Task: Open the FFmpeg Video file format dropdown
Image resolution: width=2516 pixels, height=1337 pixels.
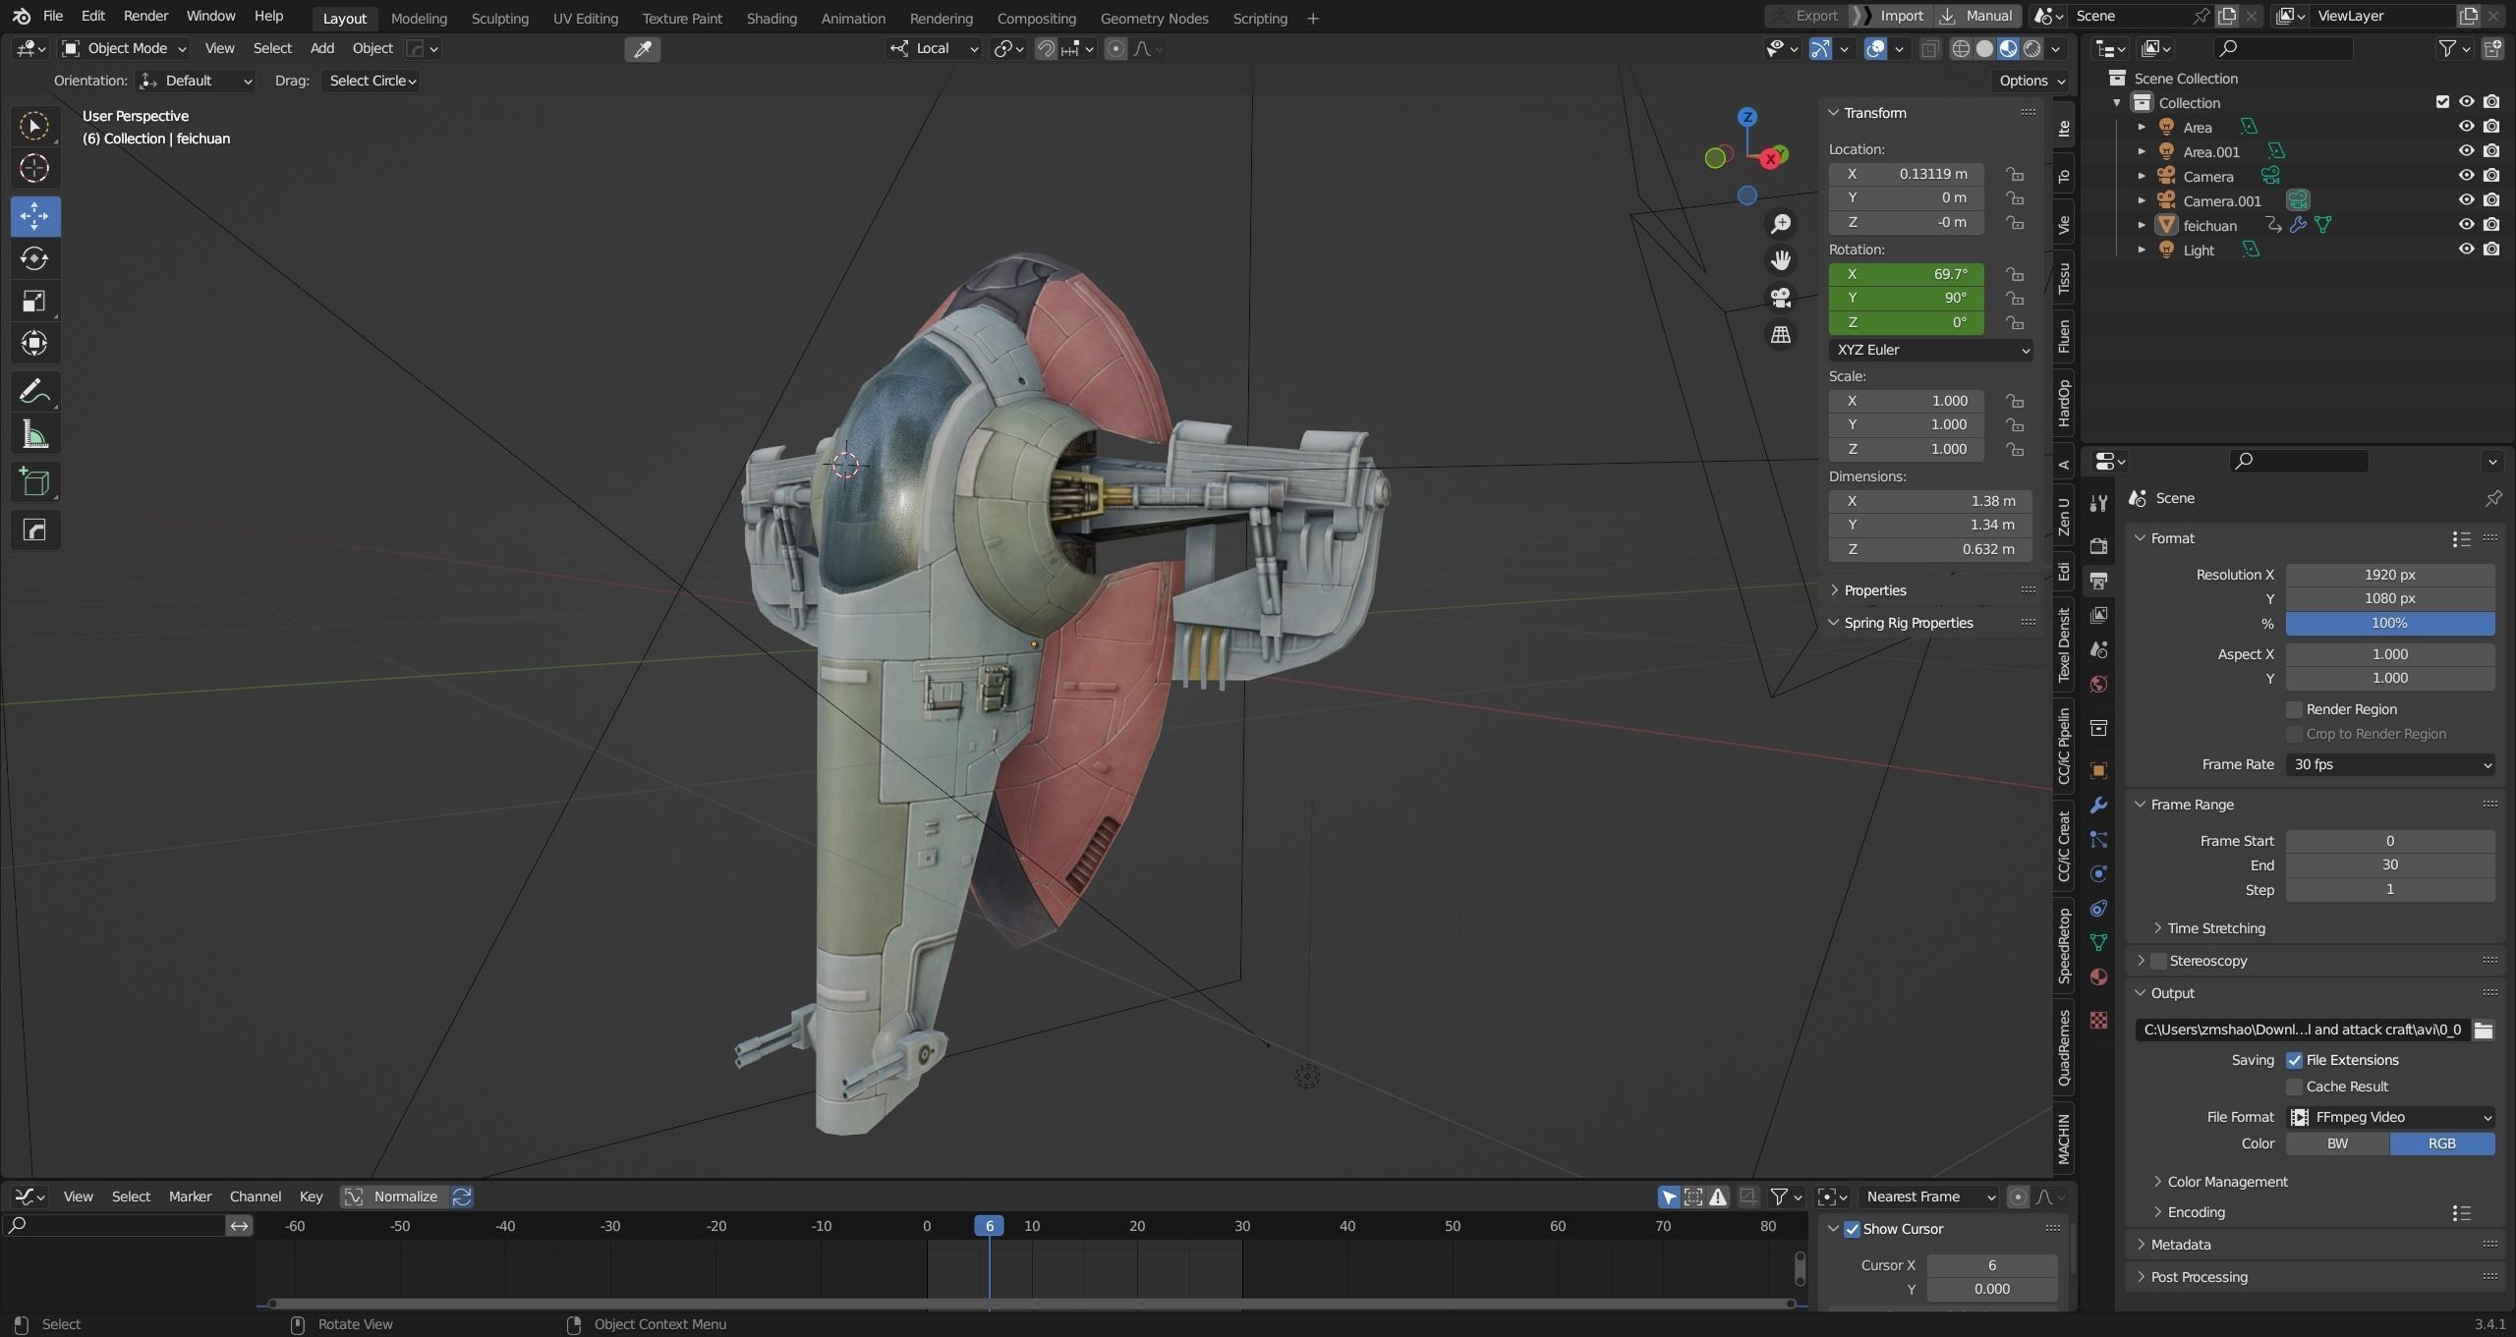Action: [2389, 1117]
